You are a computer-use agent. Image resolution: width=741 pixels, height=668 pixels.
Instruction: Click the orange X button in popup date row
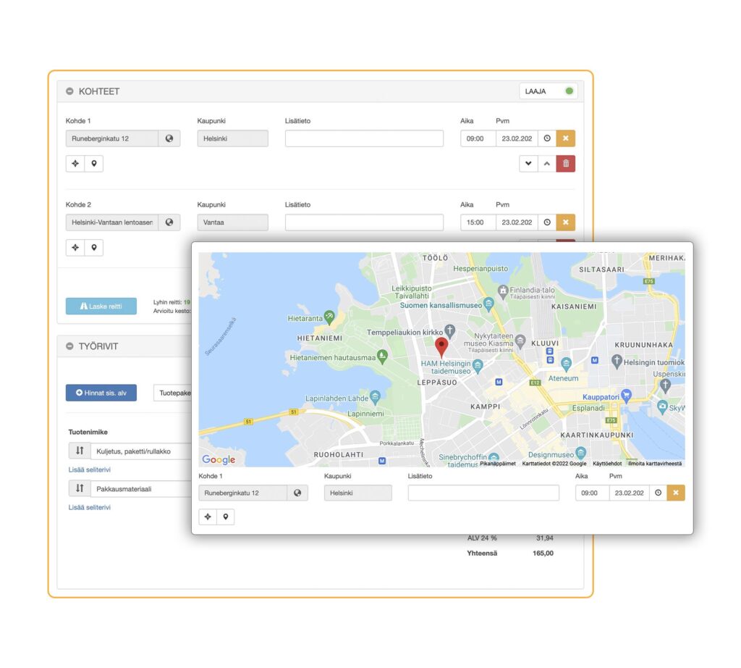pyautogui.click(x=676, y=493)
